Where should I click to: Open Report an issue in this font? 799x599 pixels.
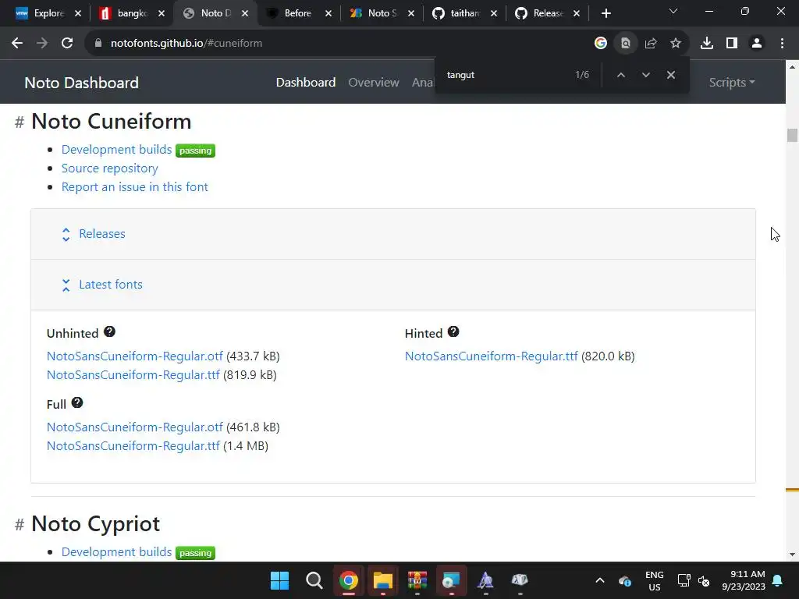(x=134, y=187)
